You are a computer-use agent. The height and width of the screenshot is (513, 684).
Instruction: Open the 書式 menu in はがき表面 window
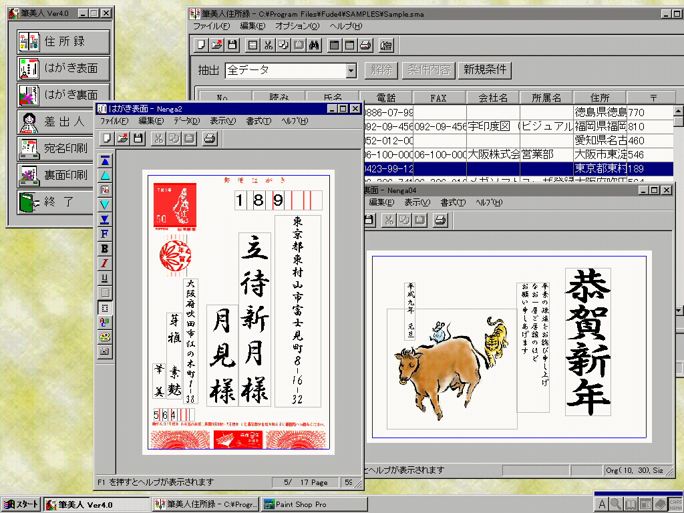pyautogui.click(x=258, y=121)
